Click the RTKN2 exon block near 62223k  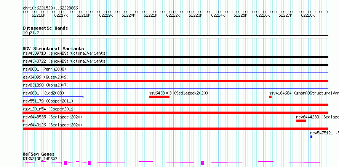point(202,163)
